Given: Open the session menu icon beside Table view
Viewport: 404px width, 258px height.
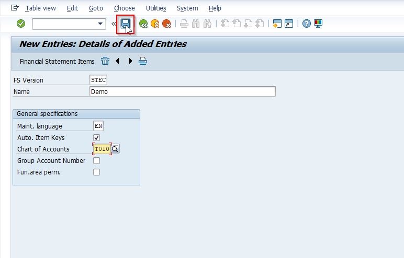Looking at the screenshot, I should 15,8.
